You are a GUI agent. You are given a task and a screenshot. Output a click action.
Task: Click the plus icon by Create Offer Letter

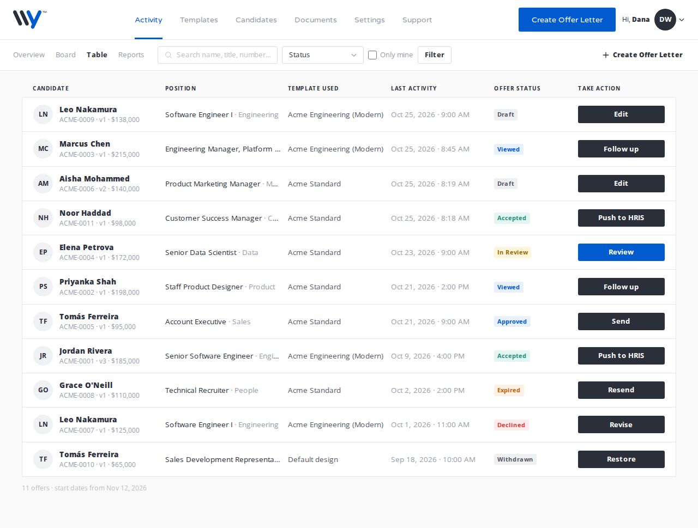tap(605, 55)
